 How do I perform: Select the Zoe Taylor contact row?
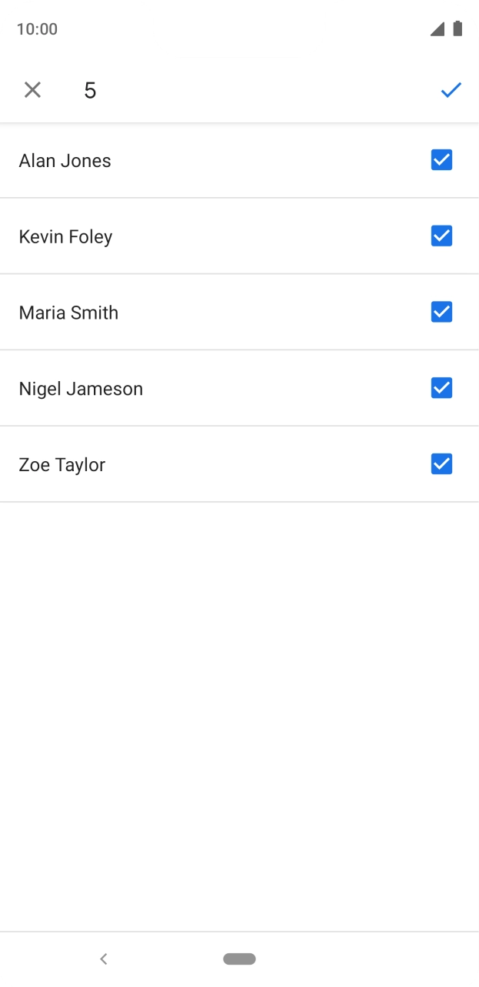[x=192, y=464]
